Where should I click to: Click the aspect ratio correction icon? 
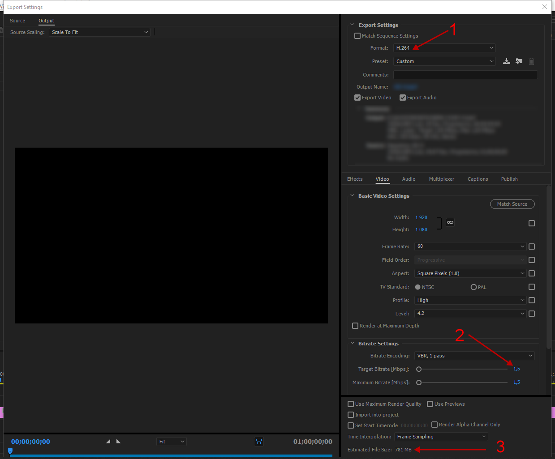pyautogui.click(x=259, y=442)
